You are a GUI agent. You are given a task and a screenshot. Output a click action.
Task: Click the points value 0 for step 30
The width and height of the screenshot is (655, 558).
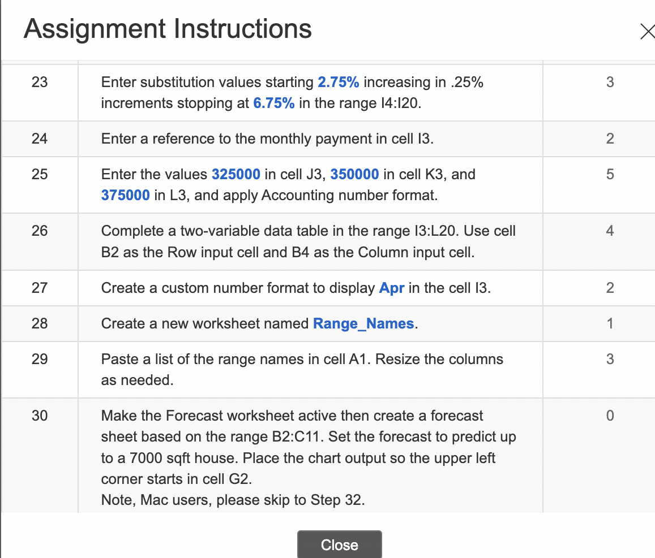[610, 416]
